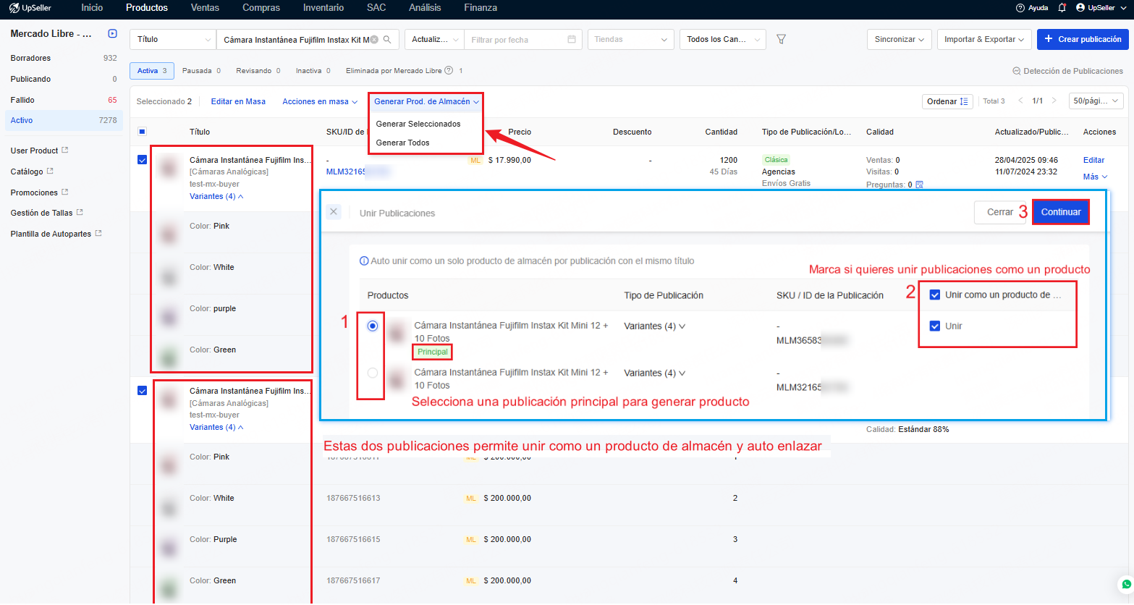The width and height of the screenshot is (1134, 605).
Task: Open Todos los Can... dropdown
Action: [722, 40]
